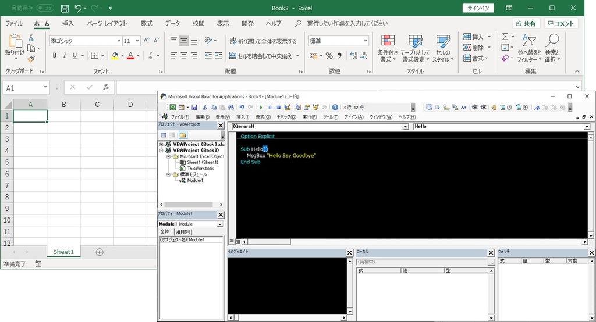Toggle Full Module View at code window bottom
Viewport: 596px width, 322px height.
[238, 242]
